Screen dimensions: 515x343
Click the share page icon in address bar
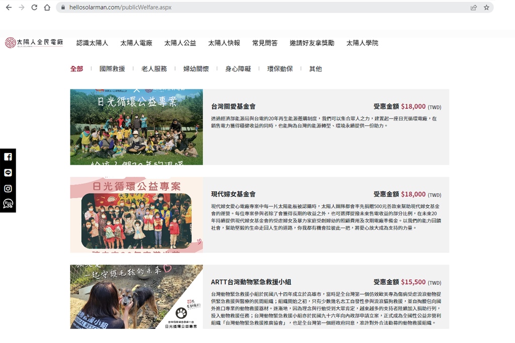[x=474, y=7]
